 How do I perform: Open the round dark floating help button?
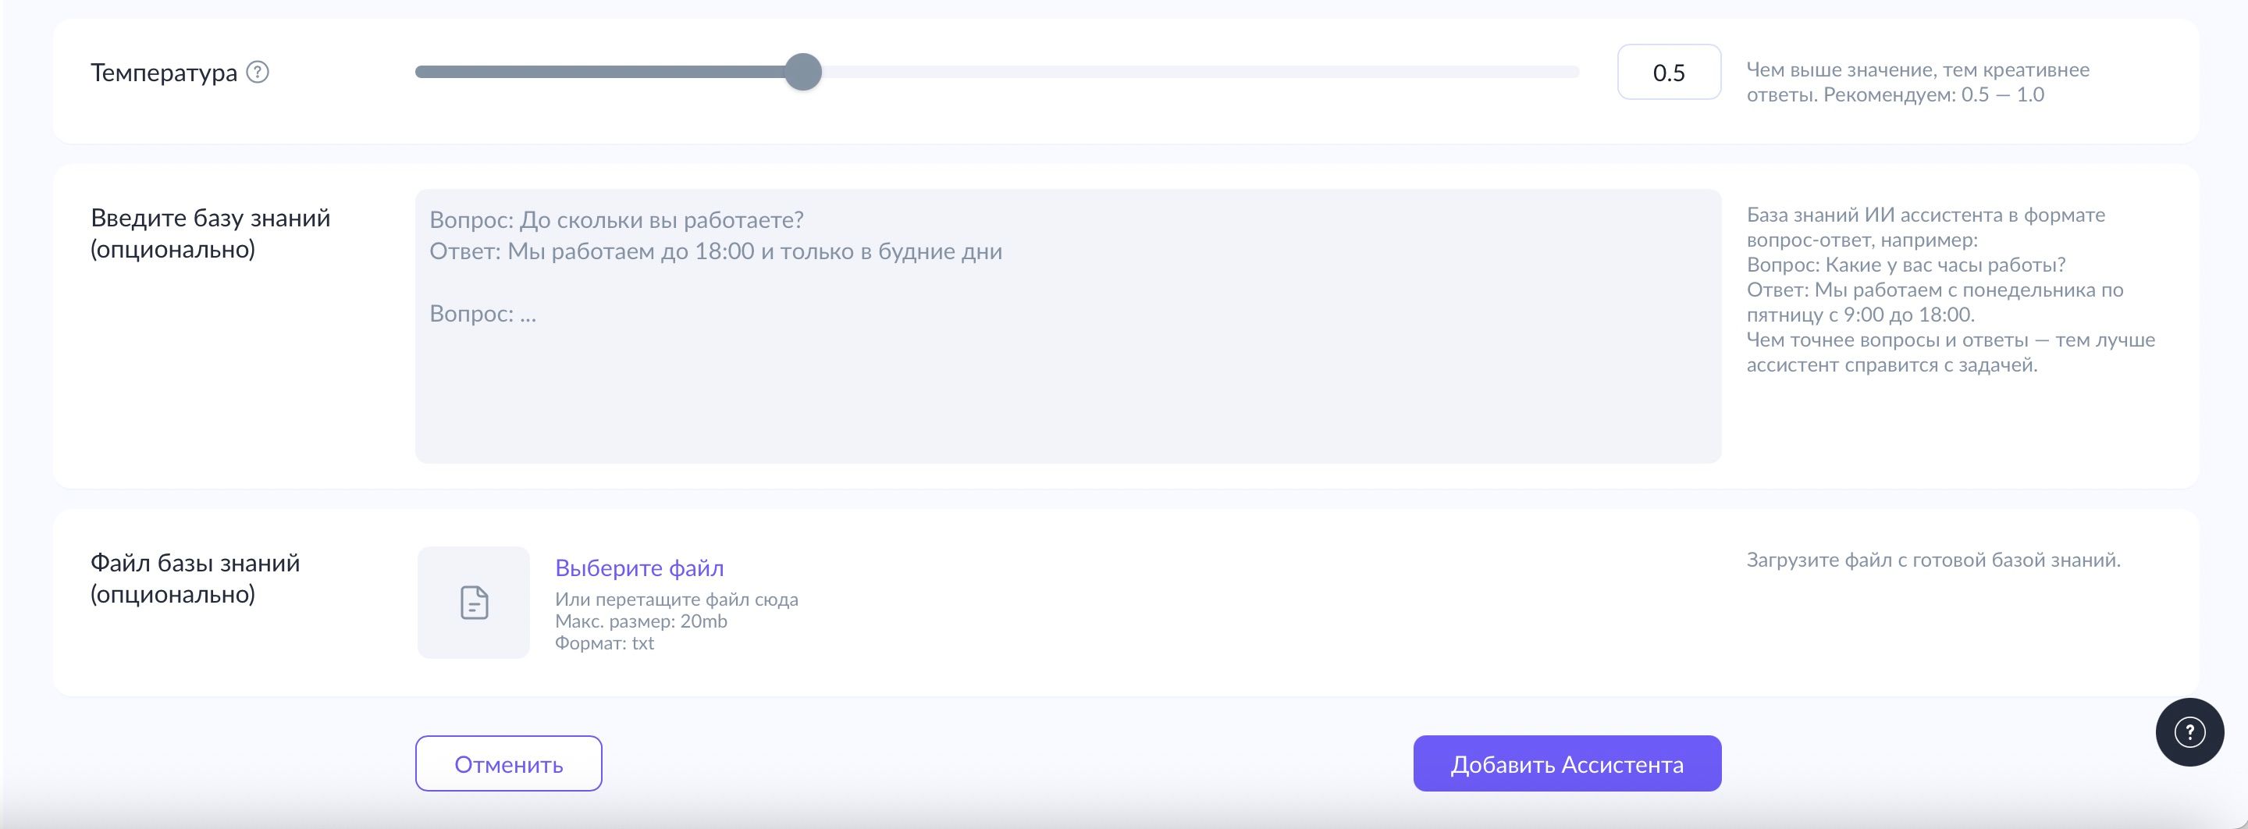point(2189,731)
